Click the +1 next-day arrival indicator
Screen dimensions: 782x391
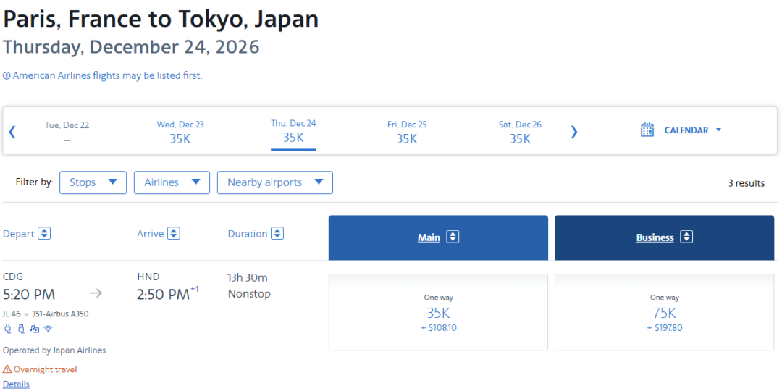tap(195, 288)
